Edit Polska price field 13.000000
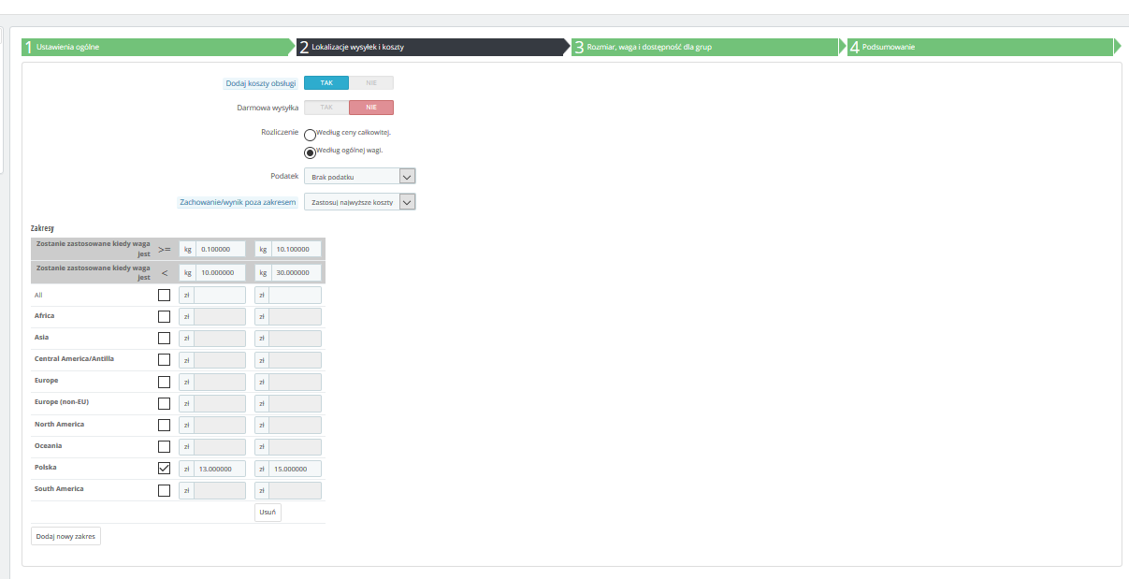The width and height of the screenshot is (1129, 579). point(221,470)
